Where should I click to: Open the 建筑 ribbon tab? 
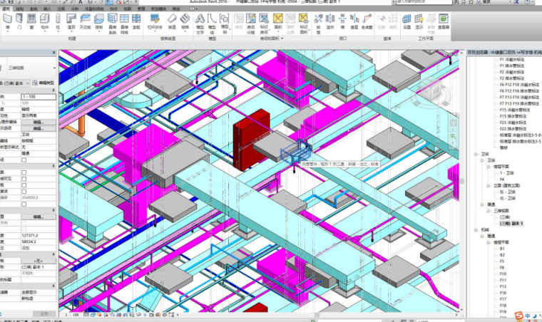point(6,9)
